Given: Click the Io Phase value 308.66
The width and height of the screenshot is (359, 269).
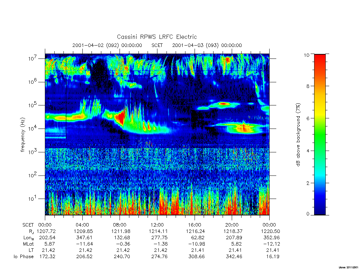Looking at the screenshot, I should pos(197,257).
